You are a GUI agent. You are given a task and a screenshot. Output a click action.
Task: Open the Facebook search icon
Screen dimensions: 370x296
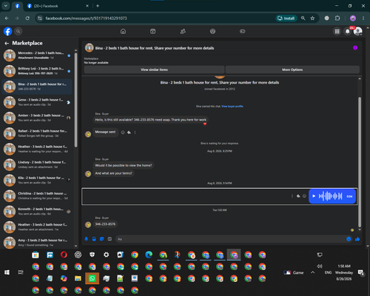(18, 31)
